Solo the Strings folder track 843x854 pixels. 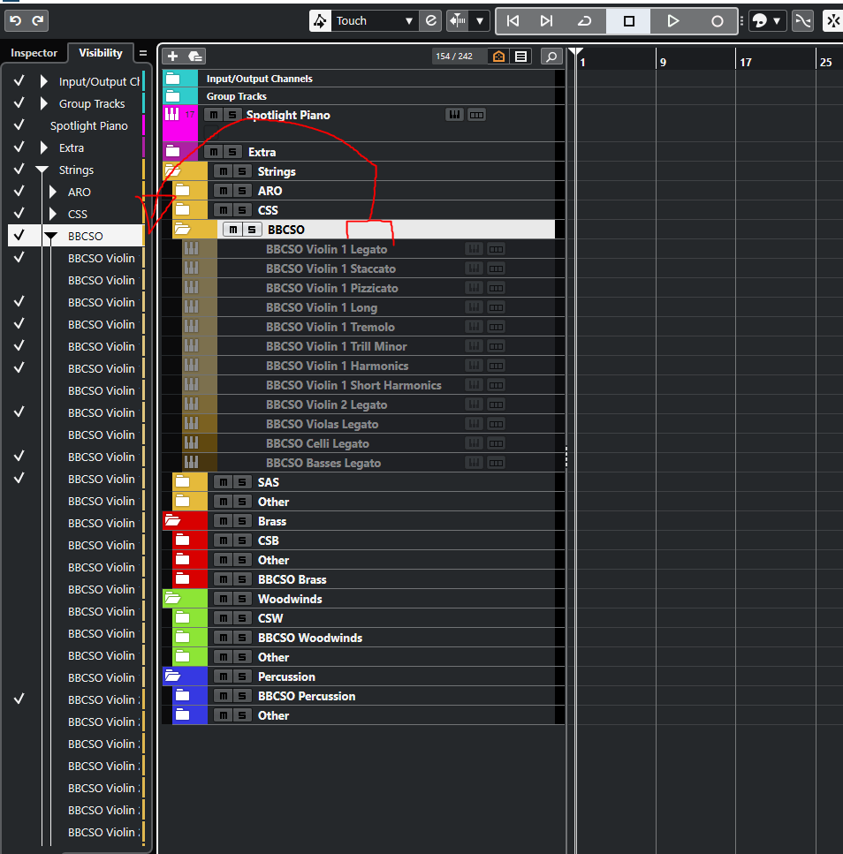tap(242, 171)
